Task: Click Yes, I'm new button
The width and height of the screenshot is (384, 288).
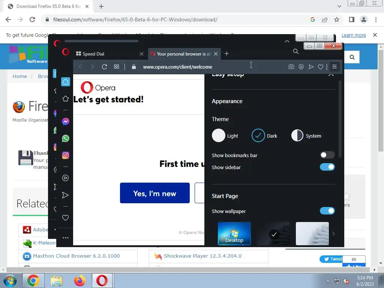Action: click(155, 193)
